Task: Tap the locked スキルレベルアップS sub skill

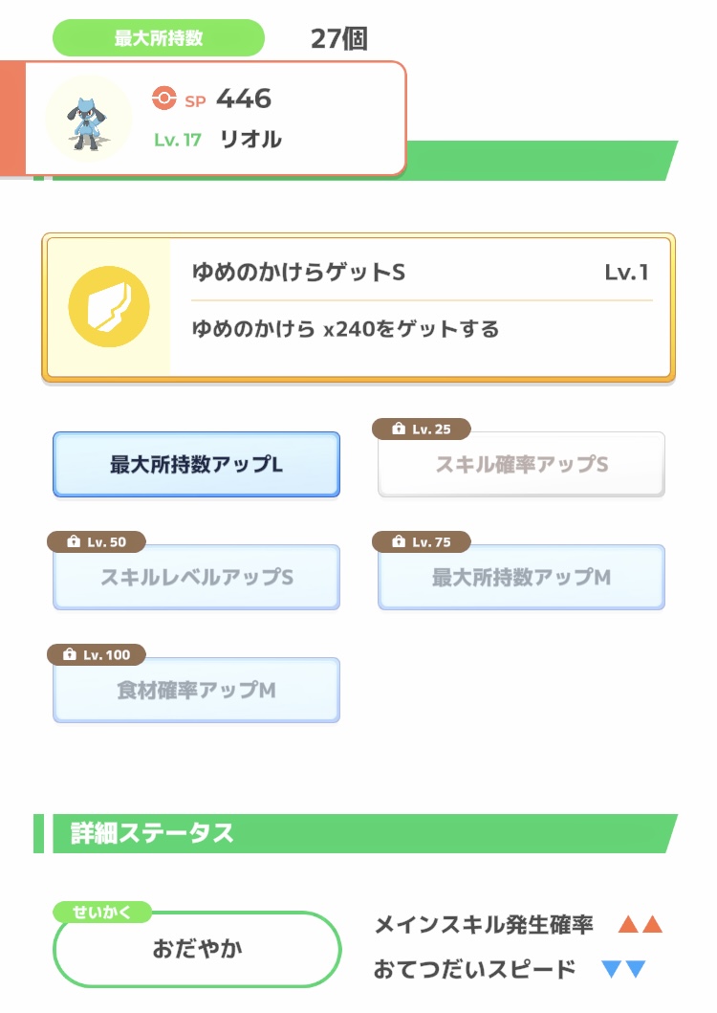Action: pyautogui.click(x=196, y=578)
